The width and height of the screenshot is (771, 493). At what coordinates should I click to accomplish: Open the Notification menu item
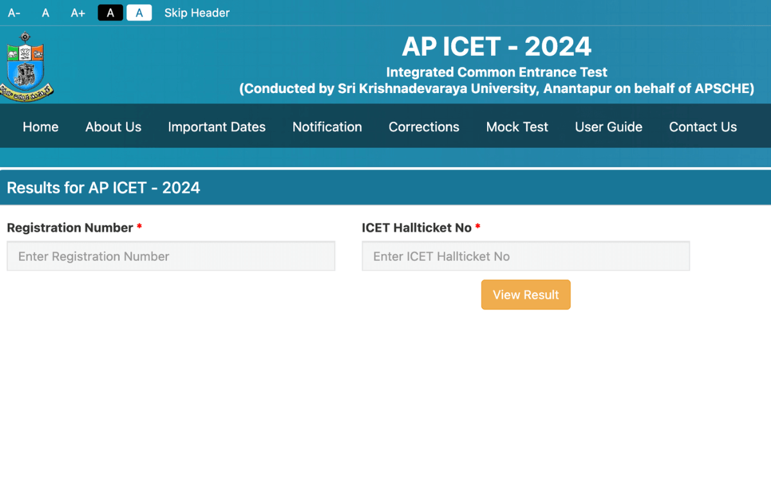327,127
